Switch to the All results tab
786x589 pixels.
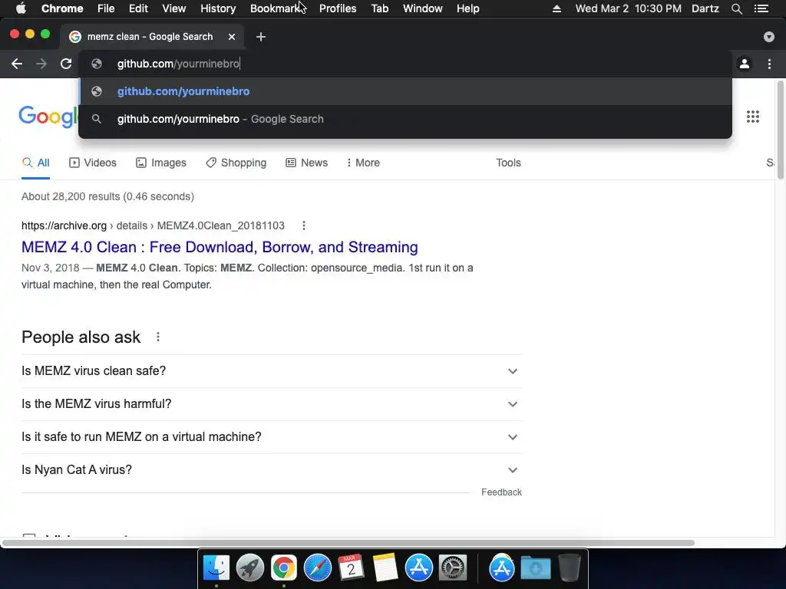[x=35, y=163]
